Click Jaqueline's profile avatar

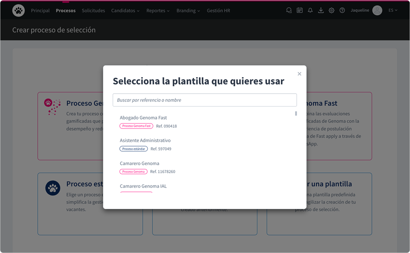click(x=377, y=10)
